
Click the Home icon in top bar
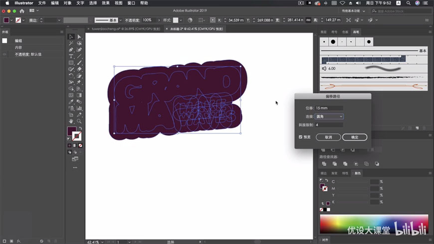coord(22,11)
